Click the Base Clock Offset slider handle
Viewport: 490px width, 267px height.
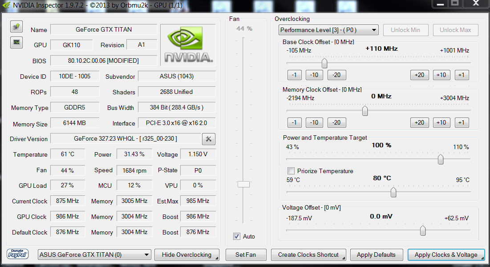pyautogui.click(x=324, y=63)
